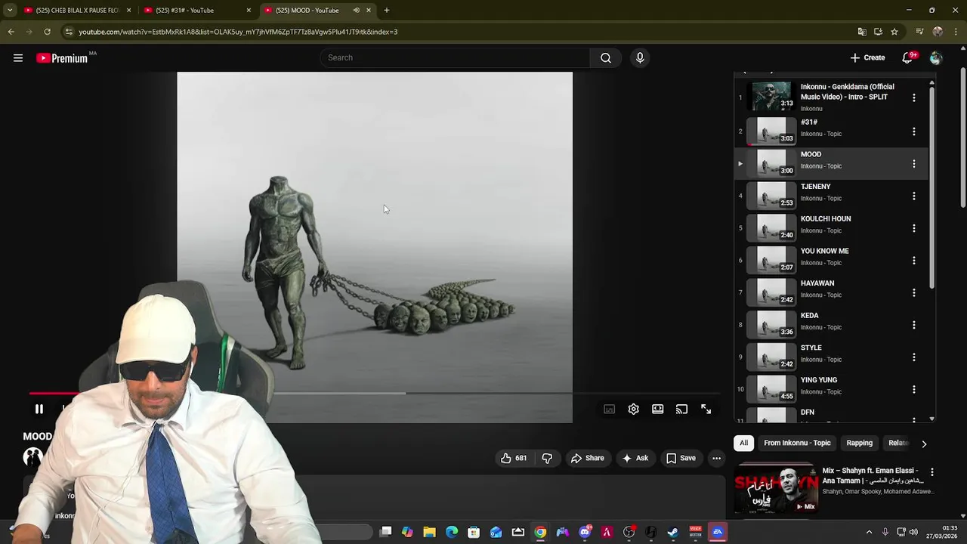967x544 pixels.
Task: Go to YouTube Premium home logo
Action: 63,57
